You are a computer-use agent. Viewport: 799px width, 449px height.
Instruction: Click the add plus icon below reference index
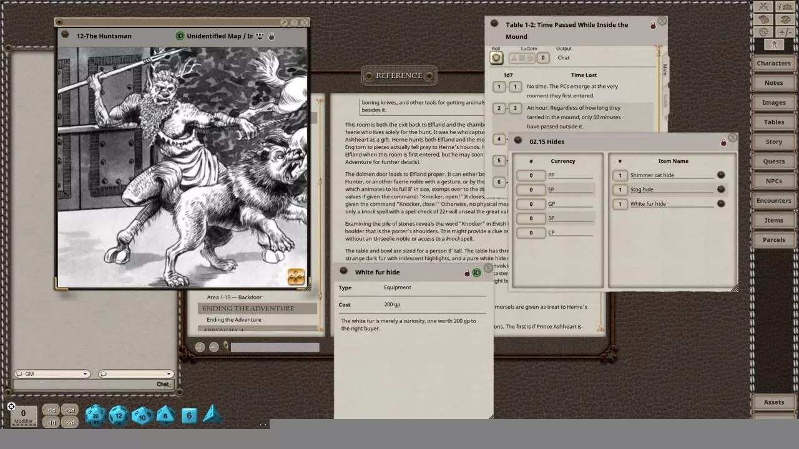200,347
